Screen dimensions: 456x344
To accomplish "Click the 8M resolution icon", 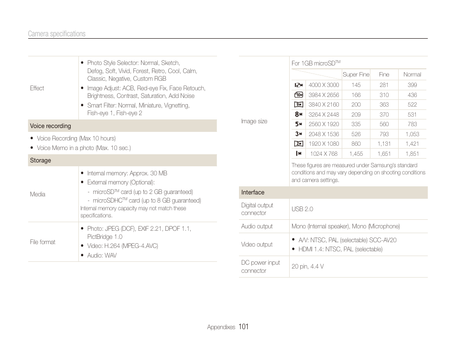I will [298, 114].
